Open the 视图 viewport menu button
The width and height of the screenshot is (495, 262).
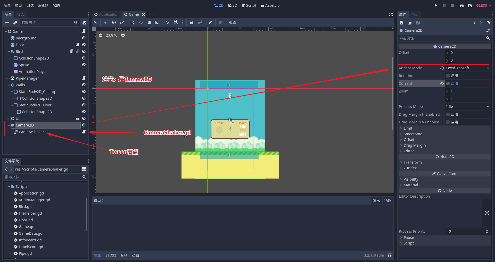click(x=233, y=22)
